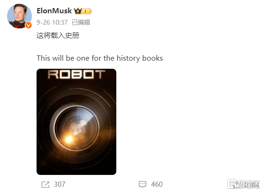This screenshot has height=192, width=263.
Task: Click the English history books sentence
Action: pos(100,58)
